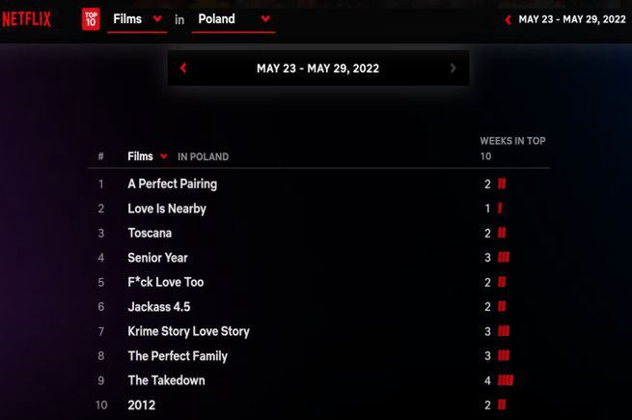632x420 pixels.
Task: Go to next week with right arrow
Action: tap(453, 68)
